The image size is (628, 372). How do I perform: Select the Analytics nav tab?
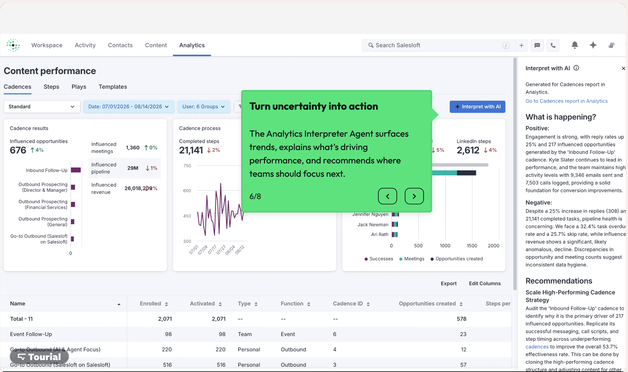pos(192,45)
